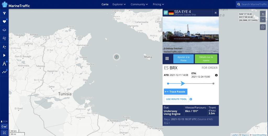
Task: Open the Carte menu item
Action: coord(105,4)
